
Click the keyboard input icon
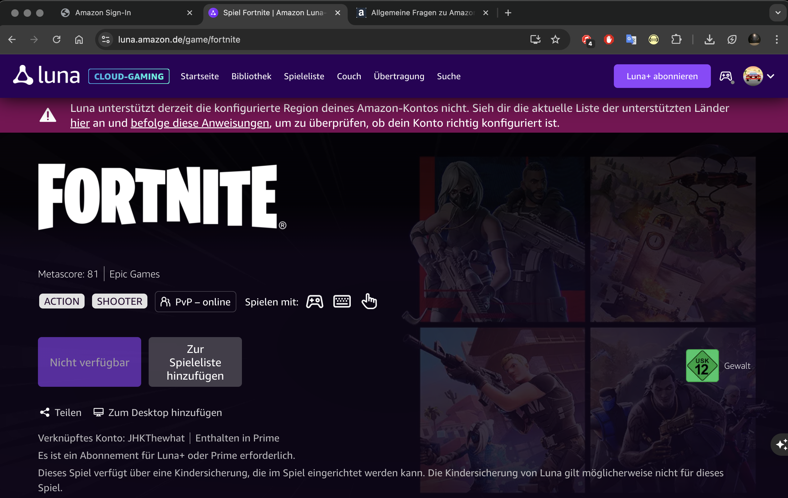pyautogui.click(x=342, y=301)
